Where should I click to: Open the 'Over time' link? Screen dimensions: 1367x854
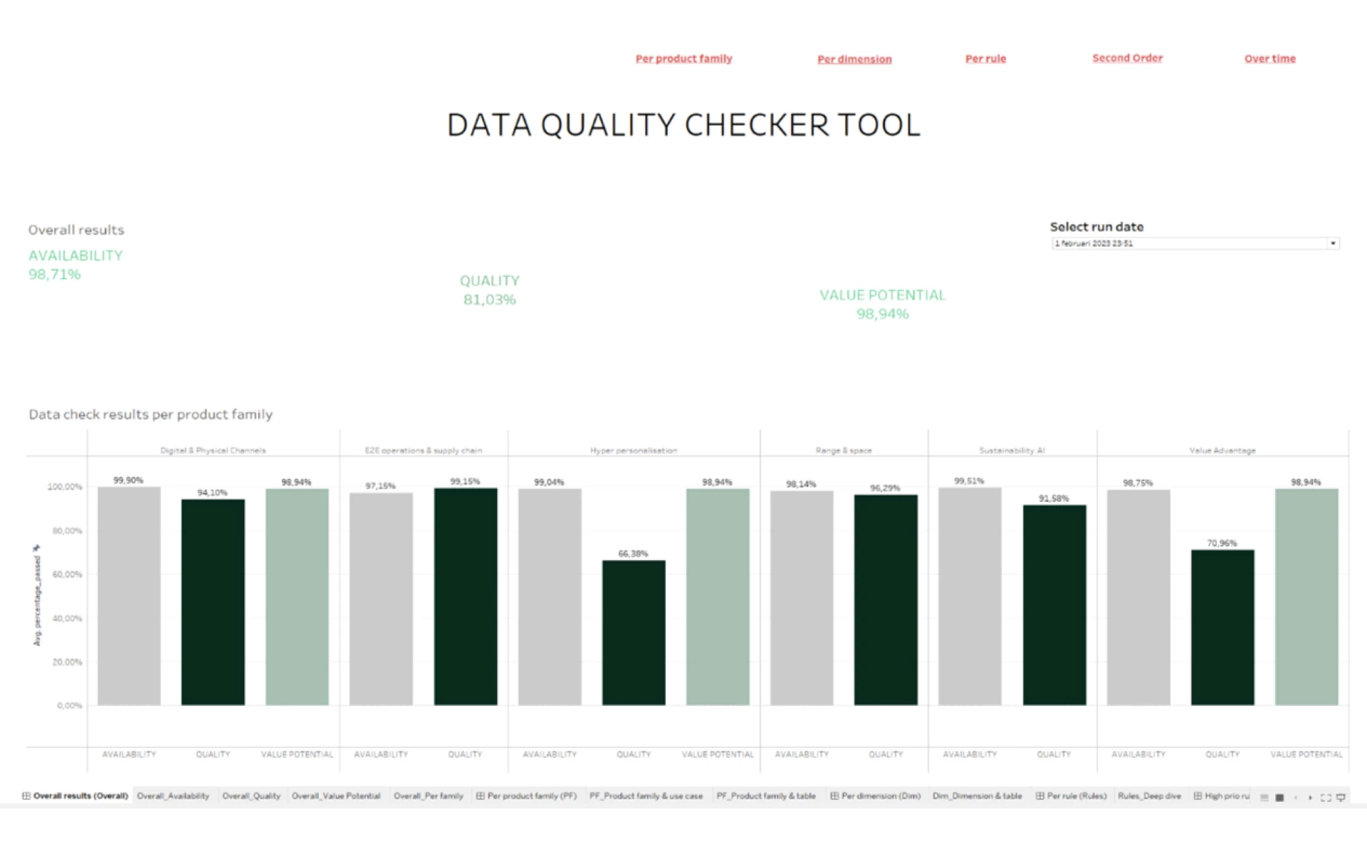point(1269,58)
